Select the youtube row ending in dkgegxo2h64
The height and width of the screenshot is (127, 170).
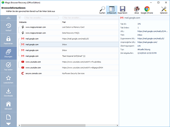coord(69,68)
